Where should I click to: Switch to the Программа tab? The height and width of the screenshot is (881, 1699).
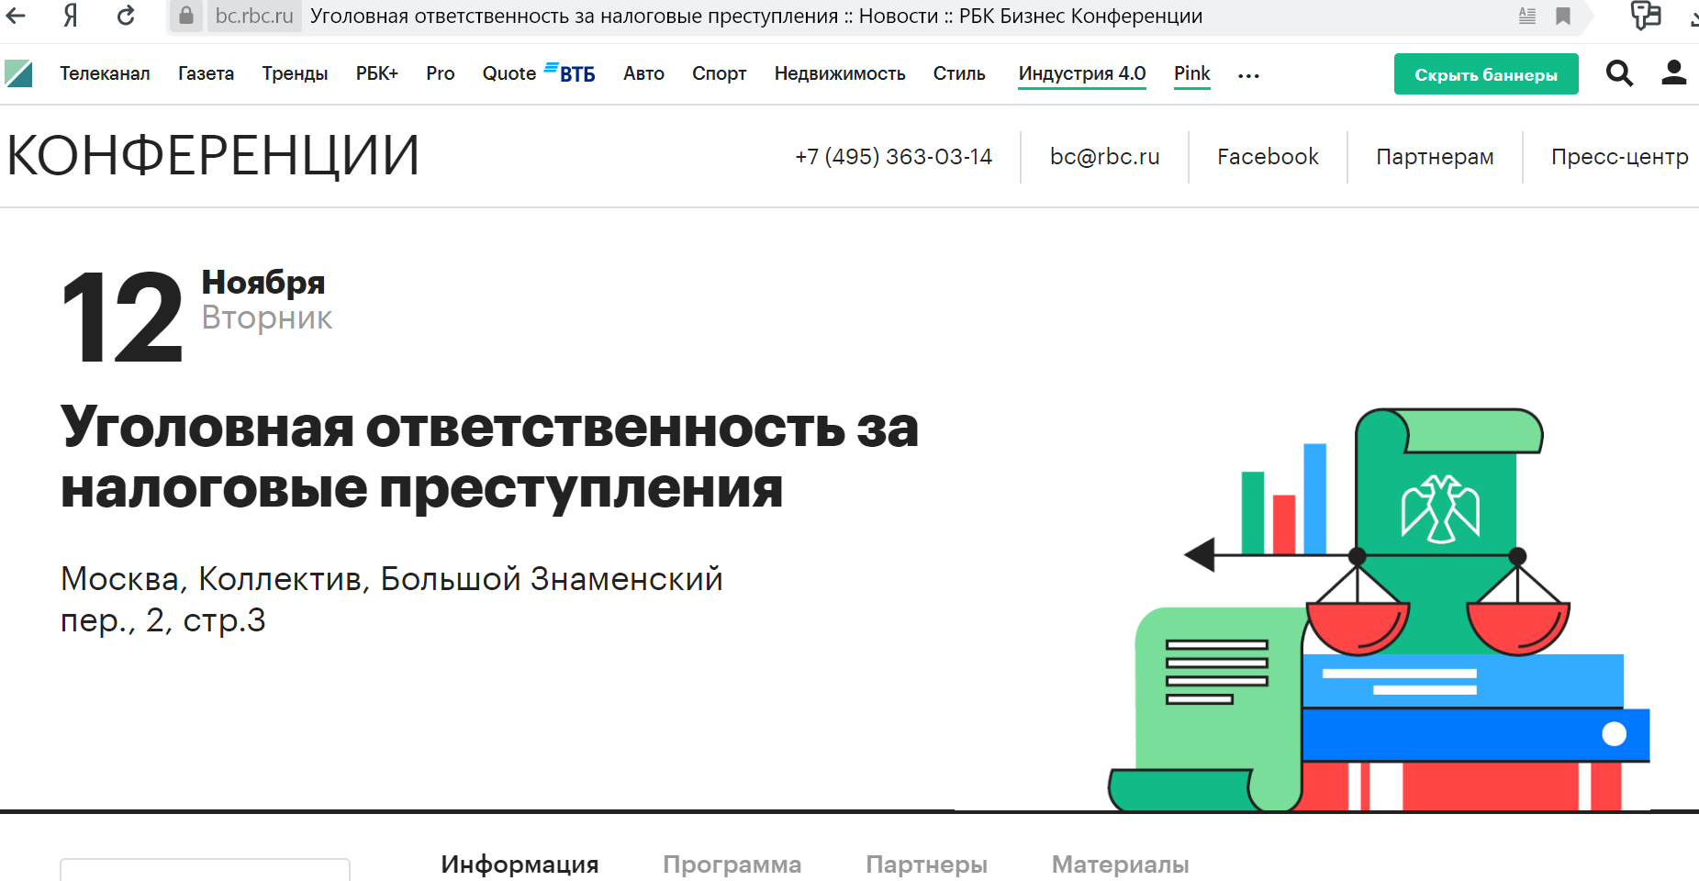[x=732, y=864]
